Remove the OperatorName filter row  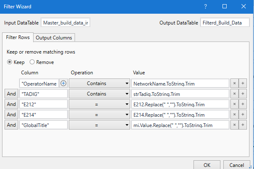tap(235, 83)
